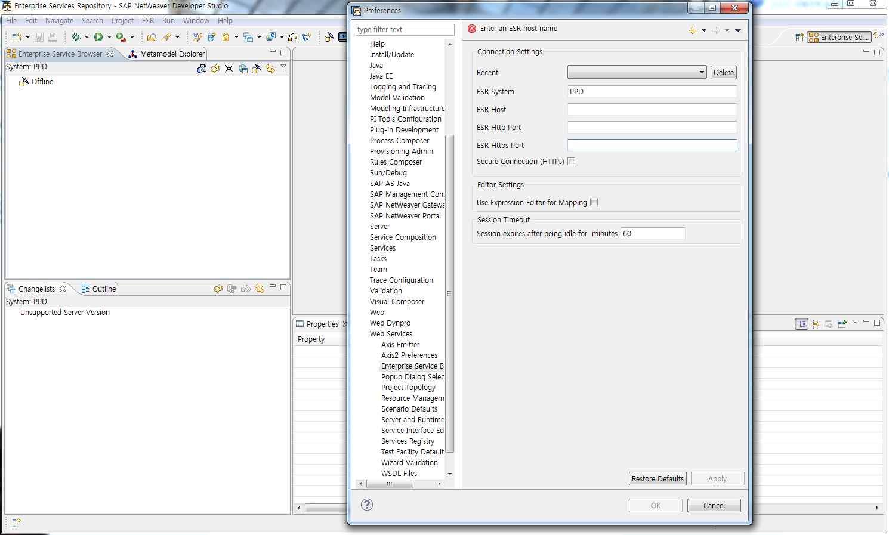Click the flashlight Search toolbar icon
Viewport: 889px width, 535px height.
click(167, 37)
